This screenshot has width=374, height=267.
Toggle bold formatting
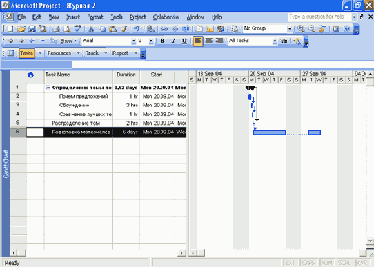(162, 41)
